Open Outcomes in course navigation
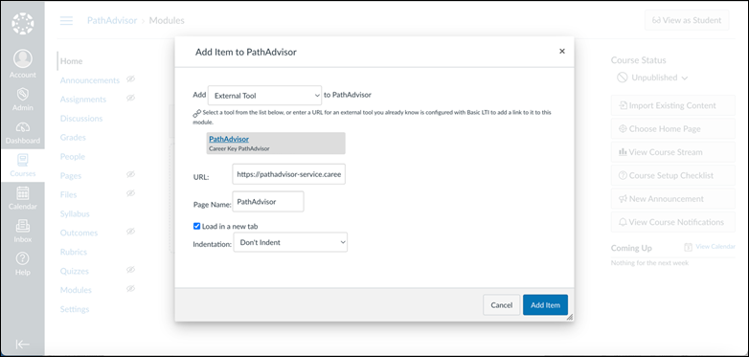749x357 pixels. (79, 233)
